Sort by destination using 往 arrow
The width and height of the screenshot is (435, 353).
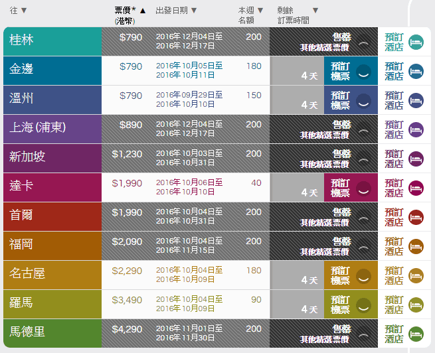(24, 11)
